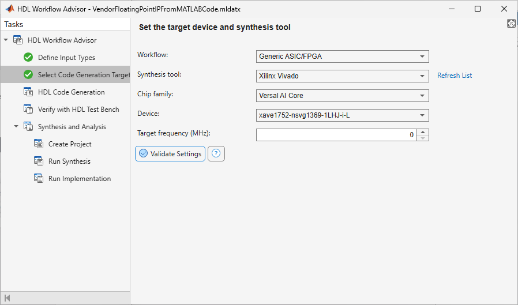Click the expand panel icon at top right
The height and width of the screenshot is (305, 518).
(511, 24)
